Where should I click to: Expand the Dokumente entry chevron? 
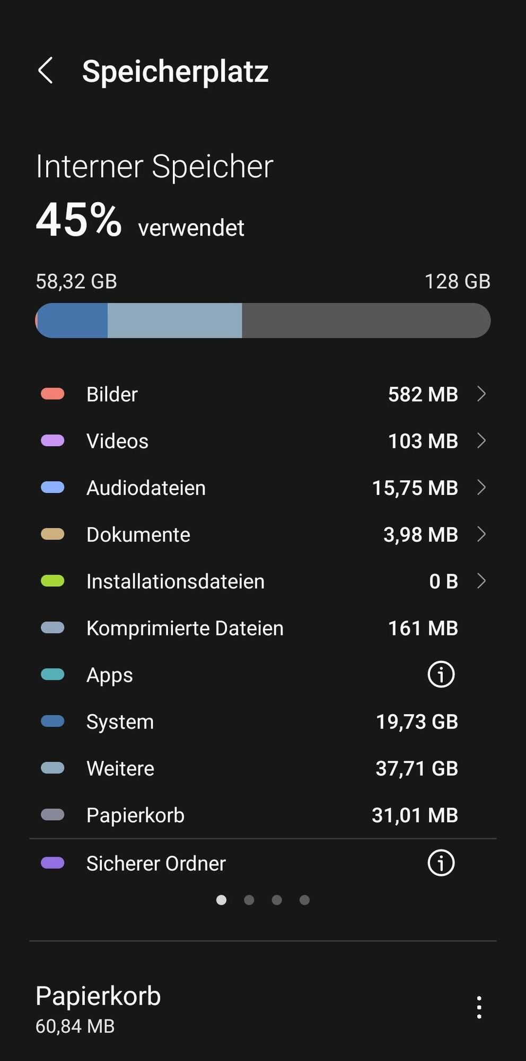coord(481,534)
